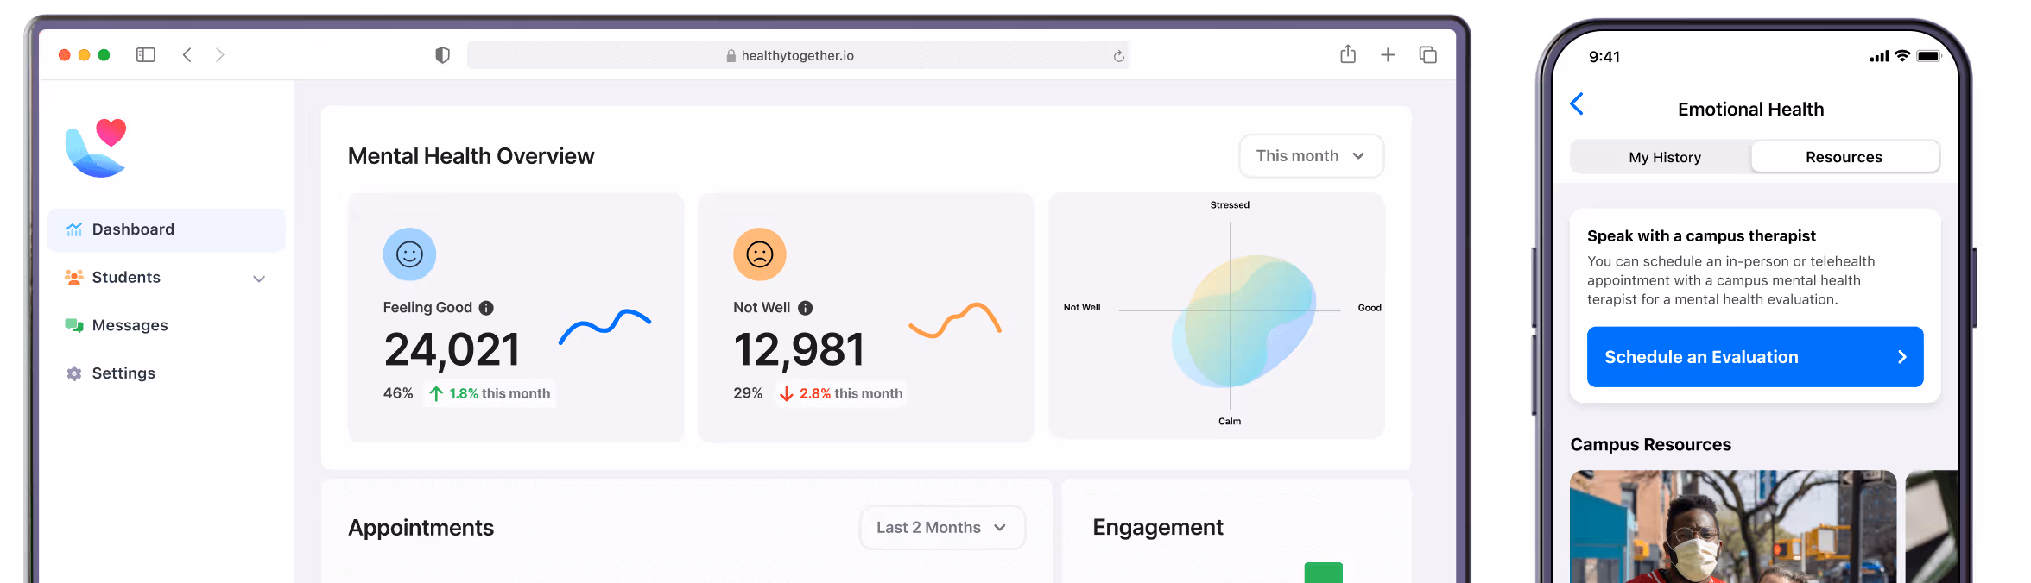Tap Schedule an Evaluation button

(1756, 357)
